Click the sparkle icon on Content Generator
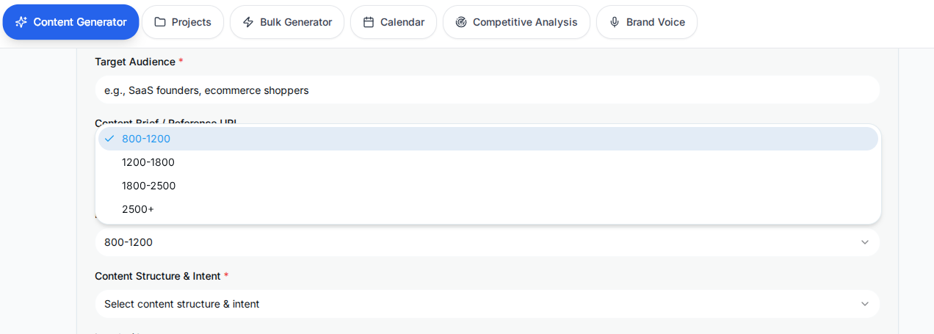This screenshot has width=934, height=334. (x=21, y=22)
